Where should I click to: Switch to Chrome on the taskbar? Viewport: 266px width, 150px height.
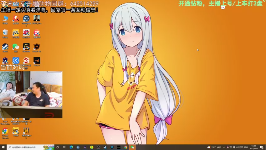coord(126,147)
